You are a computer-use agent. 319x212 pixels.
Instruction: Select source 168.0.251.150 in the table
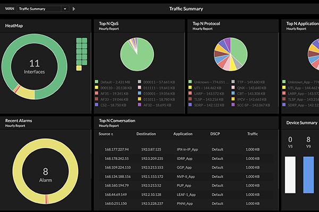115,204
